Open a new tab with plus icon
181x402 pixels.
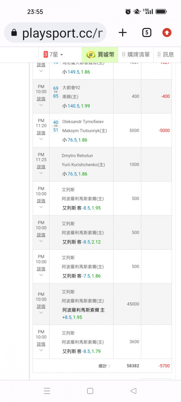pos(123,33)
